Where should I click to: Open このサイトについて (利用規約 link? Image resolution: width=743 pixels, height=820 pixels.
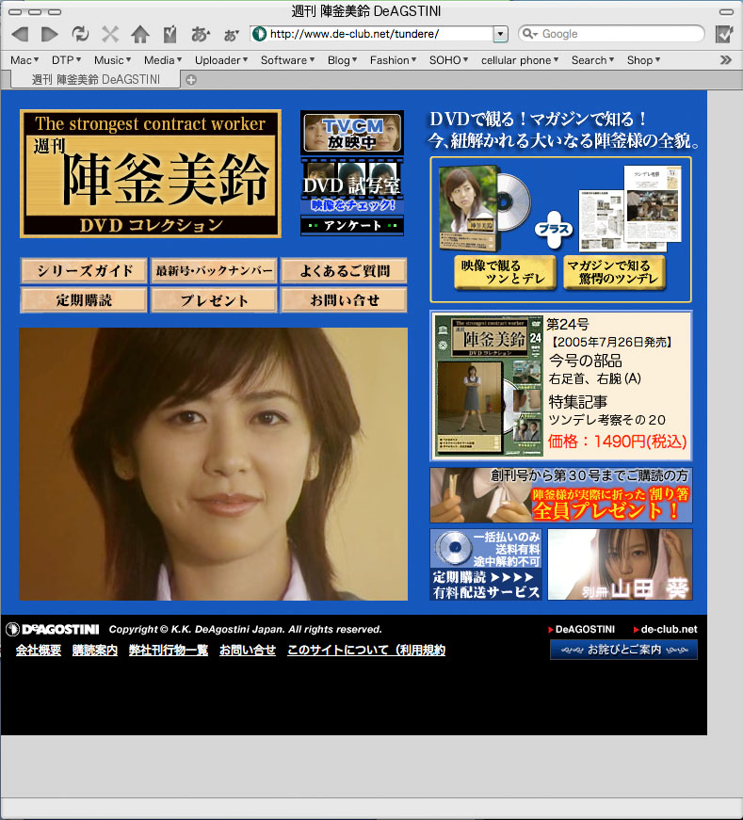[x=366, y=650]
